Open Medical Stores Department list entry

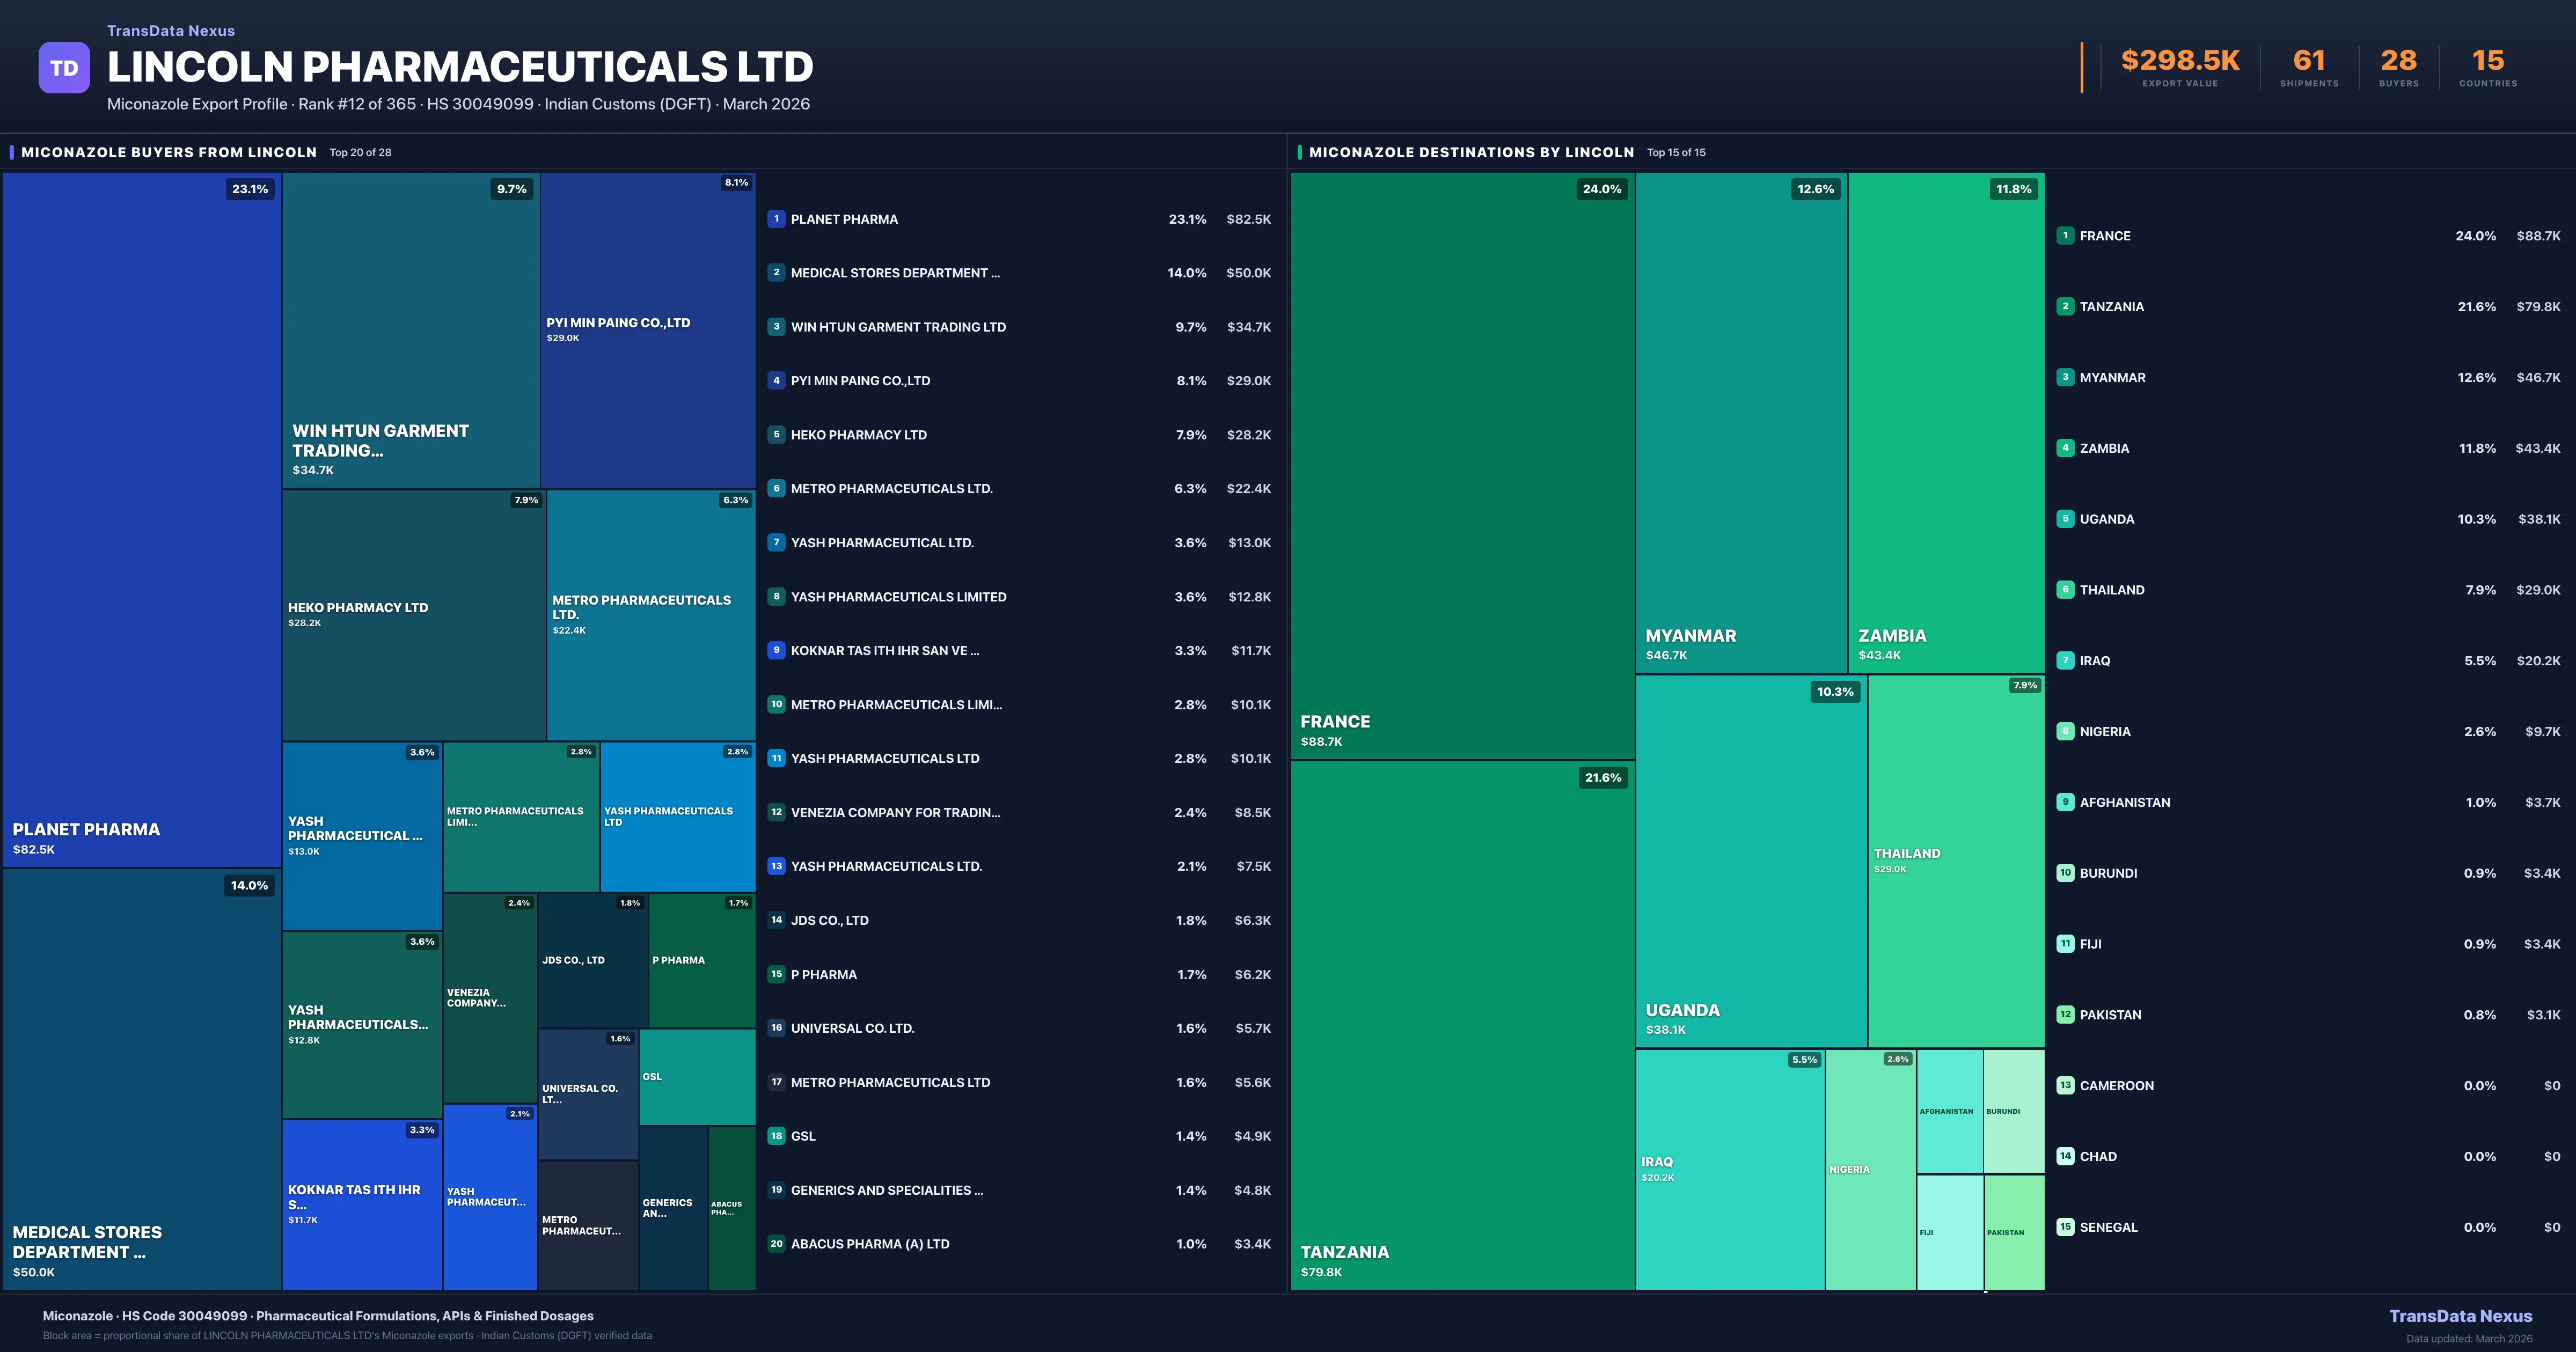pyautogui.click(x=894, y=273)
